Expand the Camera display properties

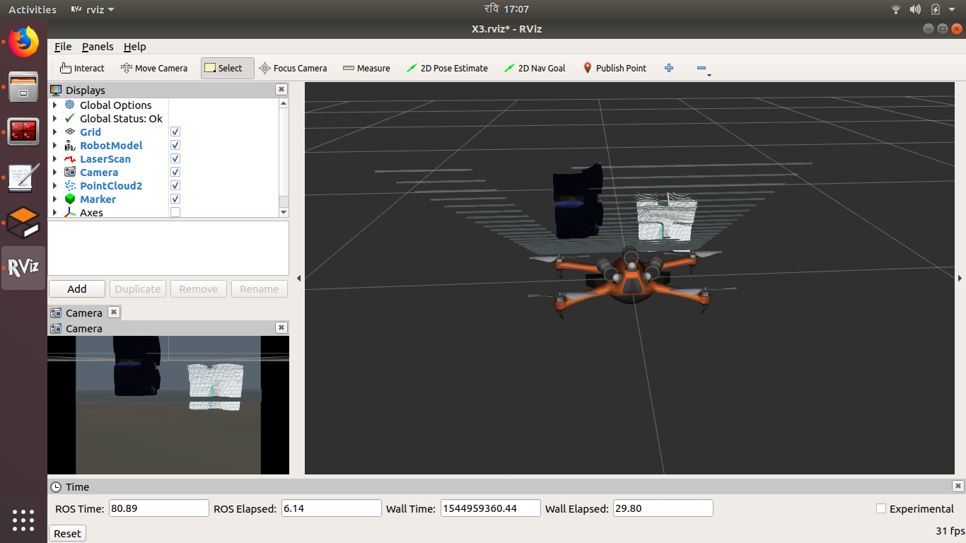pos(55,172)
